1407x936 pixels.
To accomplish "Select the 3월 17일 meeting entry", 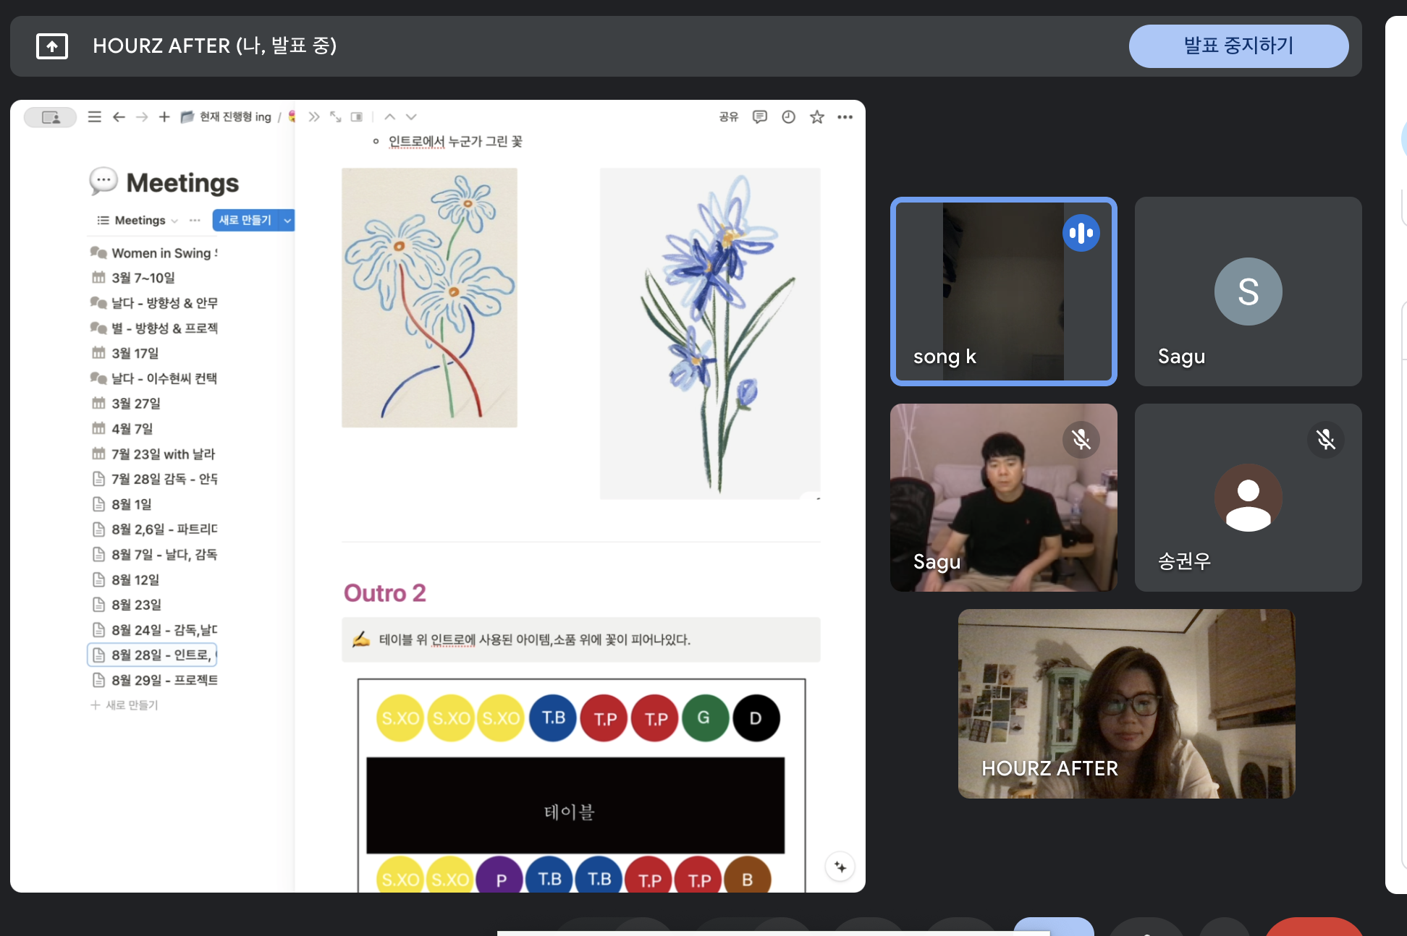I will 135,353.
